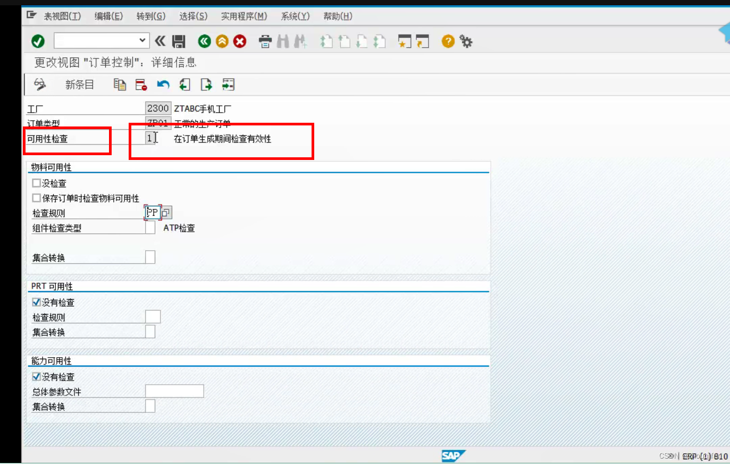This screenshot has height=465, width=730.
Task: Click the yellow Exit icon
Action: [222, 41]
